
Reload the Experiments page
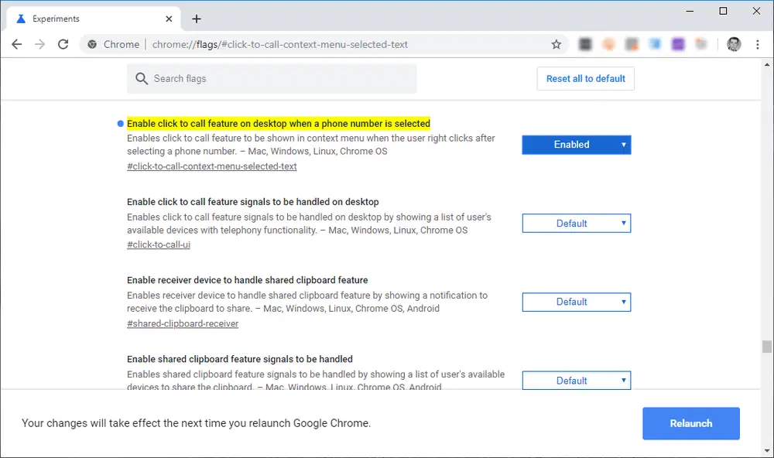pyautogui.click(x=64, y=44)
